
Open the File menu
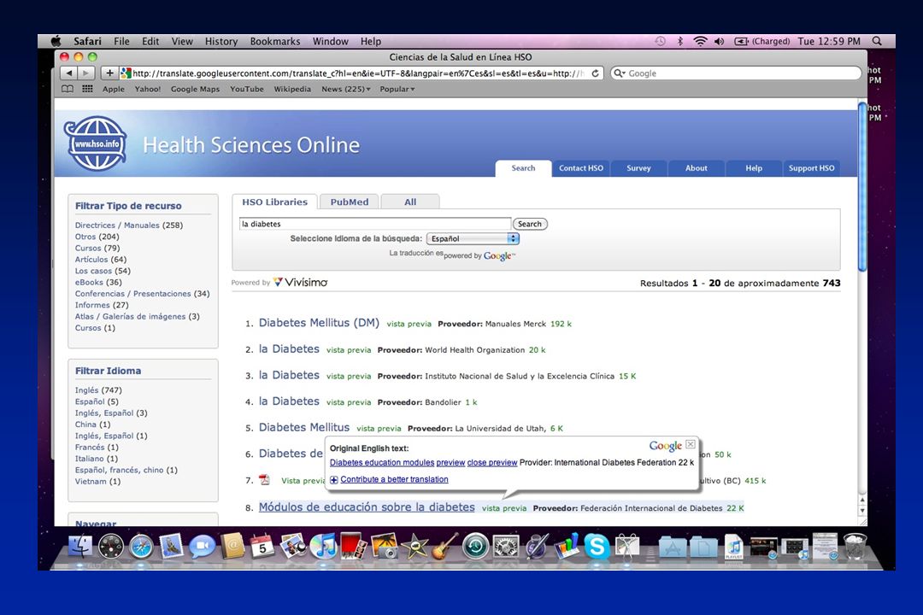(x=121, y=41)
